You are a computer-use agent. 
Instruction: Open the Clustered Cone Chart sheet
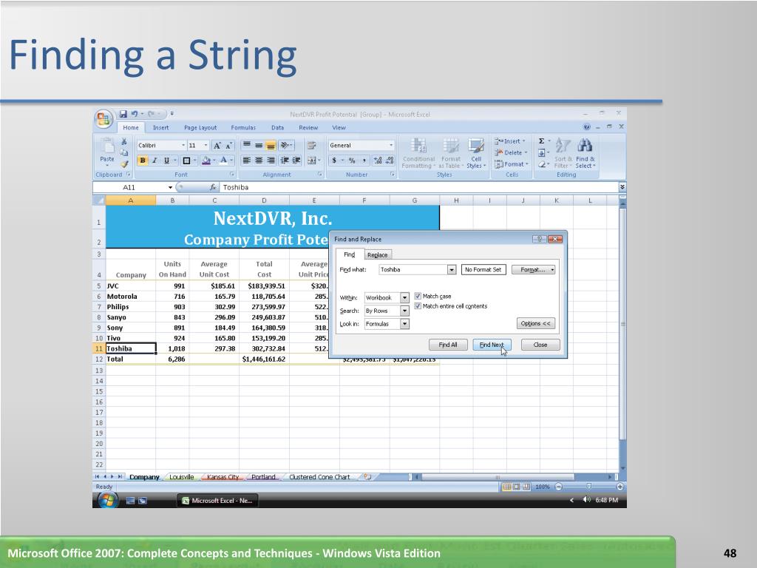click(x=319, y=477)
